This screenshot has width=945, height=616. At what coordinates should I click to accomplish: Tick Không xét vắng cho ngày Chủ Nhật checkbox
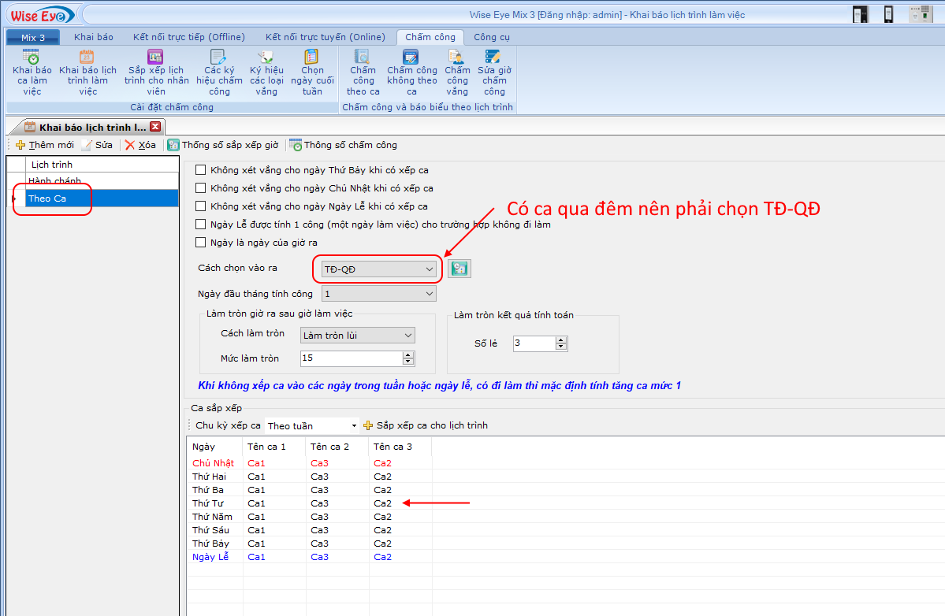pos(200,188)
